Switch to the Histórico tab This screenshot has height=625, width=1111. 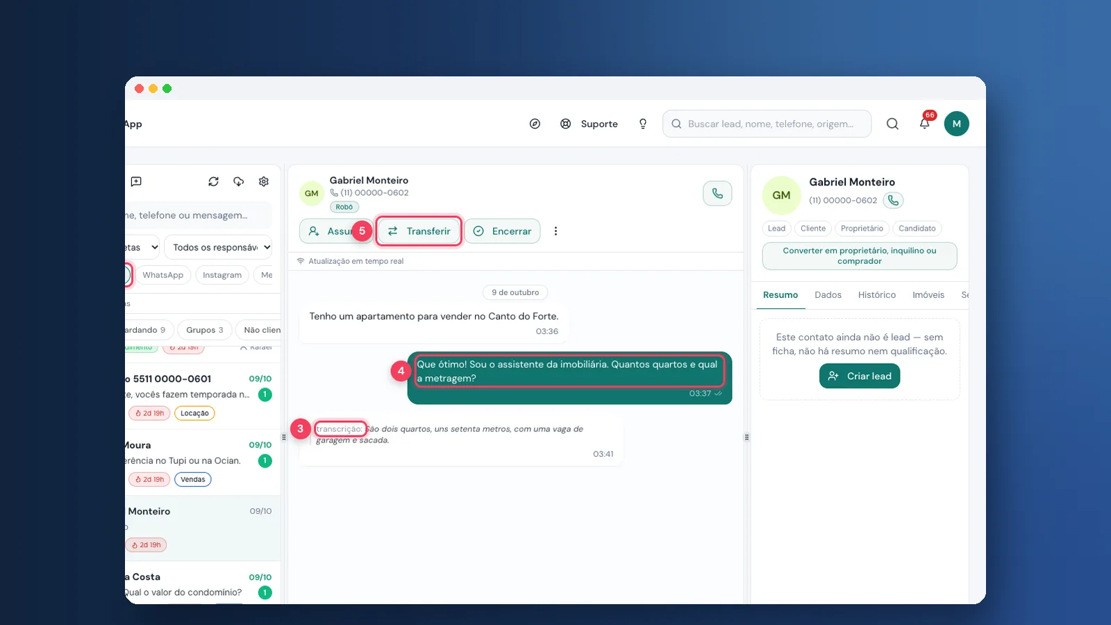pyautogui.click(x=876, y=295)
